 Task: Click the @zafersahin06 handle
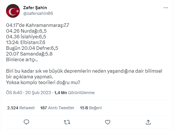click(38, 13)
